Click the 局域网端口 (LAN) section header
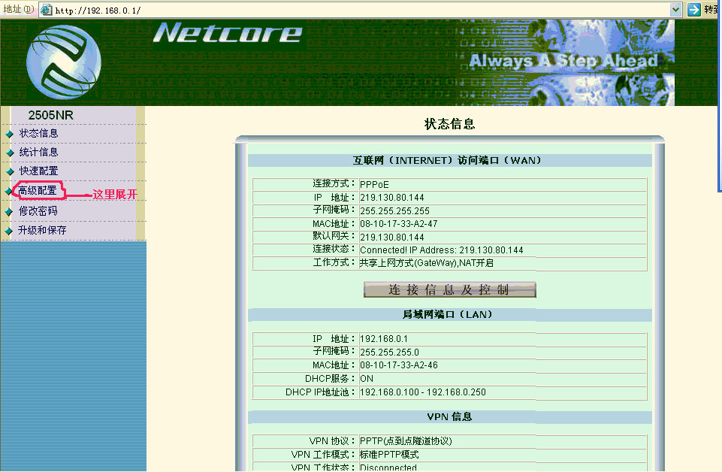Image resolution: width=722 pixels, height=472 pixels. (x=447, y=314)
